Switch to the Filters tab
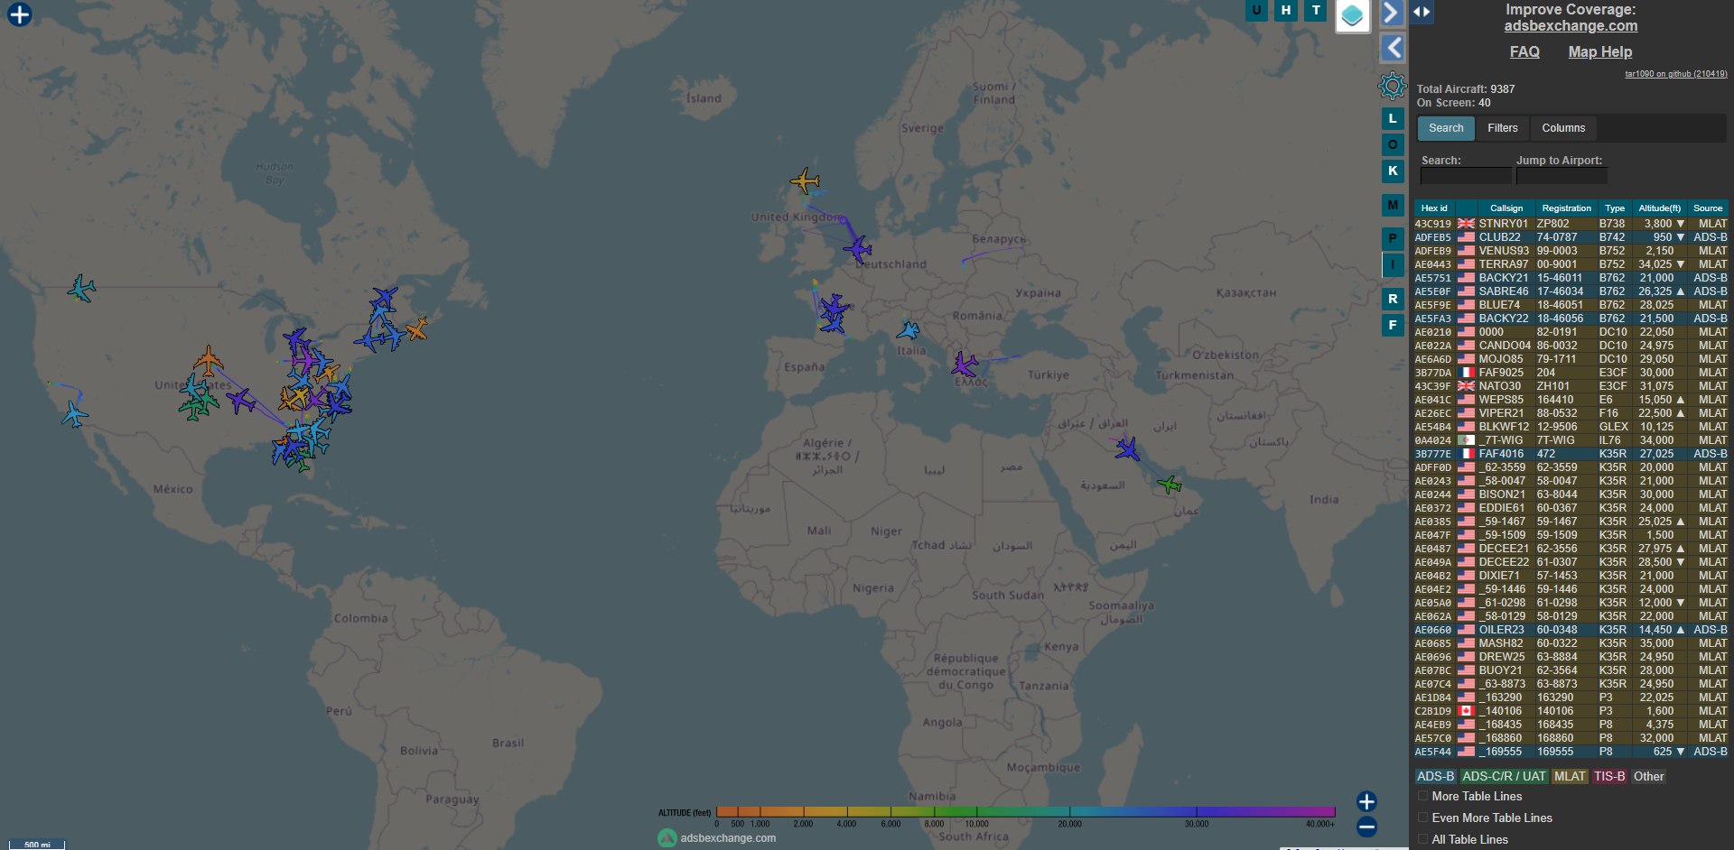The image size is (1734, 850). (1503, 128)
